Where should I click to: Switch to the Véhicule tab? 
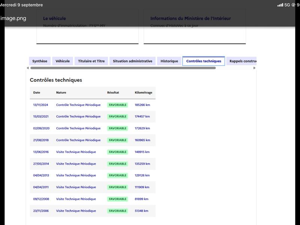(x=63, y=61)
